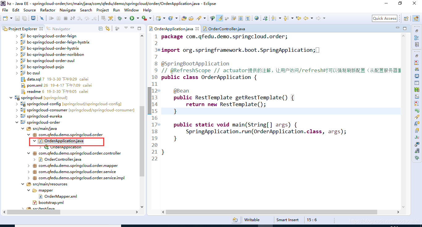This screenshot has width=422, height=227.
Task: Open the web browser globe icon
Action: point(256,18)
